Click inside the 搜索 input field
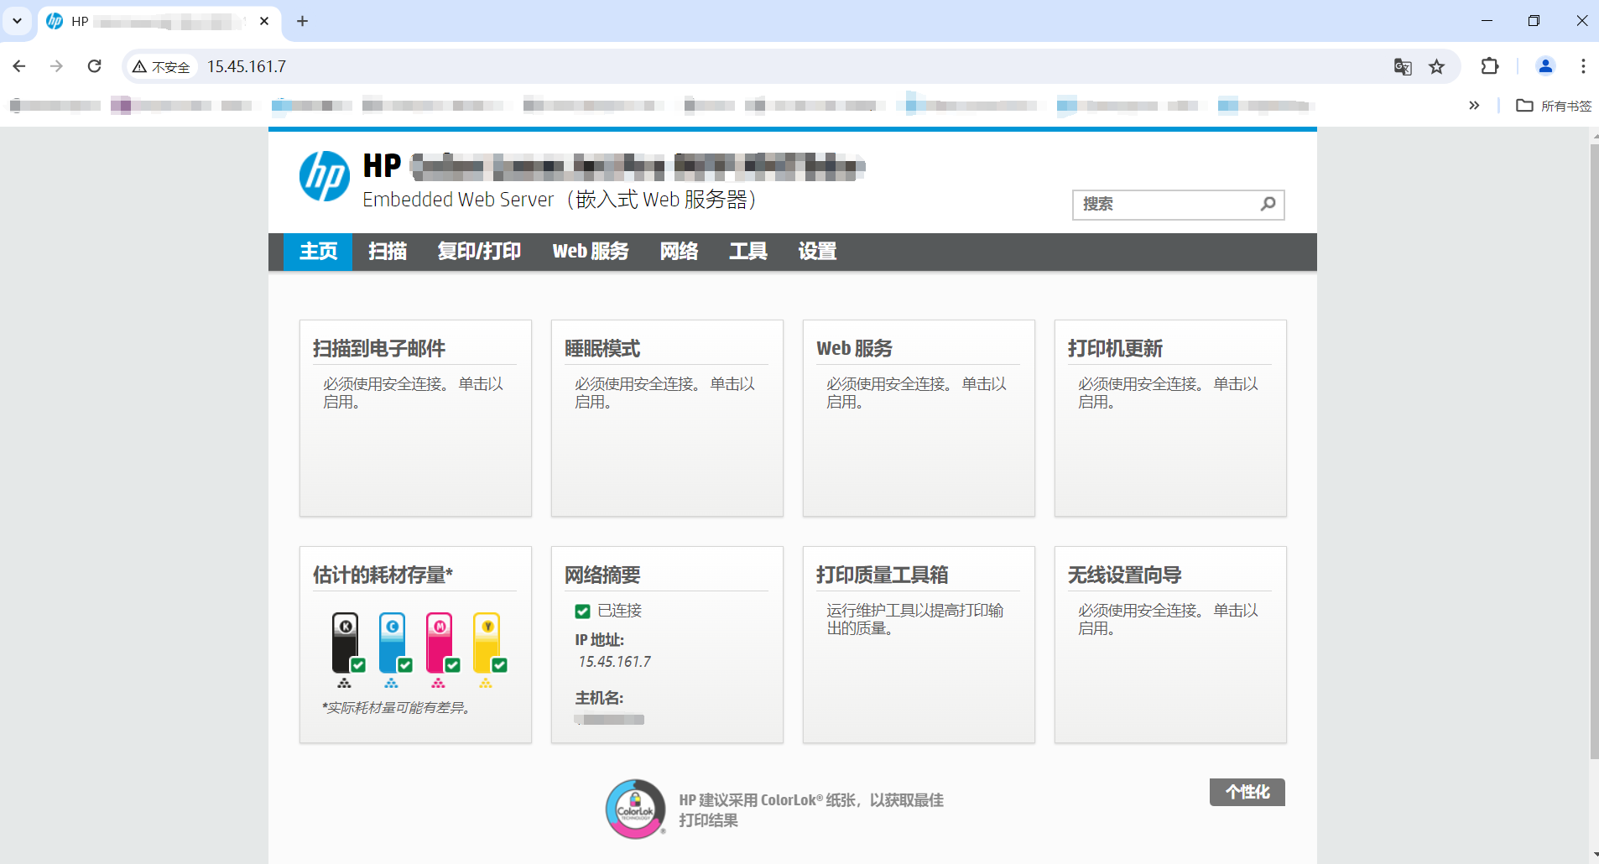The height and width of the screenshot is (864, 1599). pos(1166,204)
